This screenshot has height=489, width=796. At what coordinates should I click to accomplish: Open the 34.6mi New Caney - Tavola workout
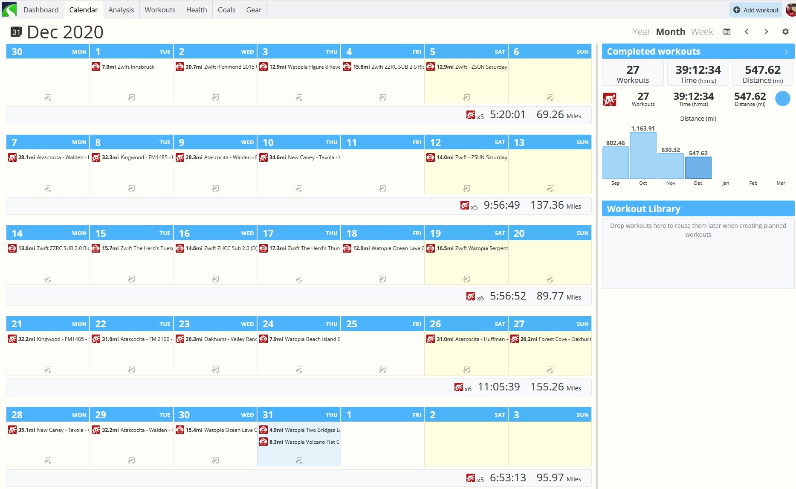299,157
